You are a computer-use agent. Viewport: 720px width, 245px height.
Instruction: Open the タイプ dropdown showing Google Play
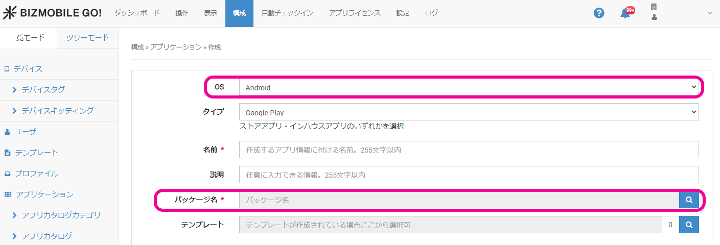469,112
